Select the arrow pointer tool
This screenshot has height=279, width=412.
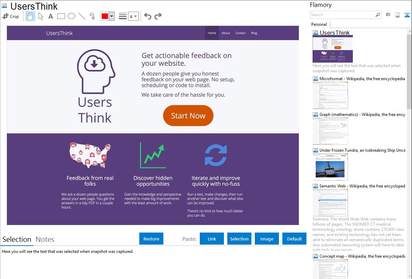(41, 16)
